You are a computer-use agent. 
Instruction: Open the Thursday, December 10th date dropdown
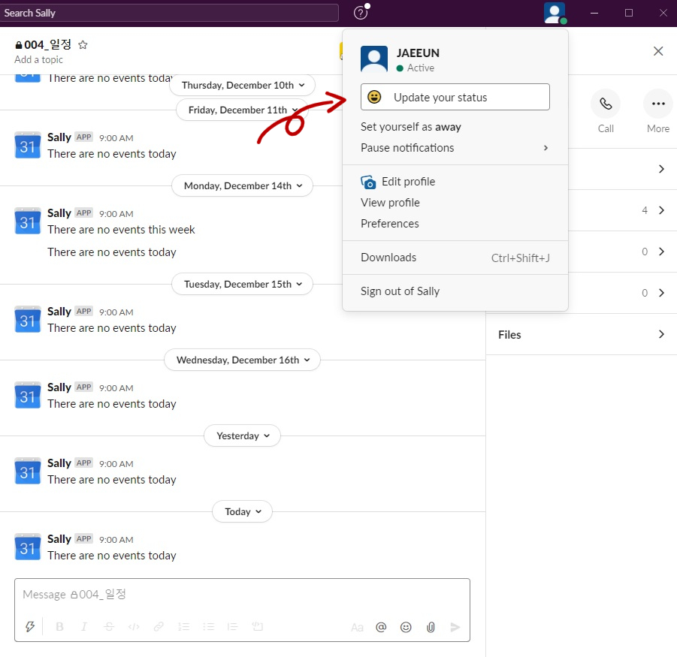[242, 85]
